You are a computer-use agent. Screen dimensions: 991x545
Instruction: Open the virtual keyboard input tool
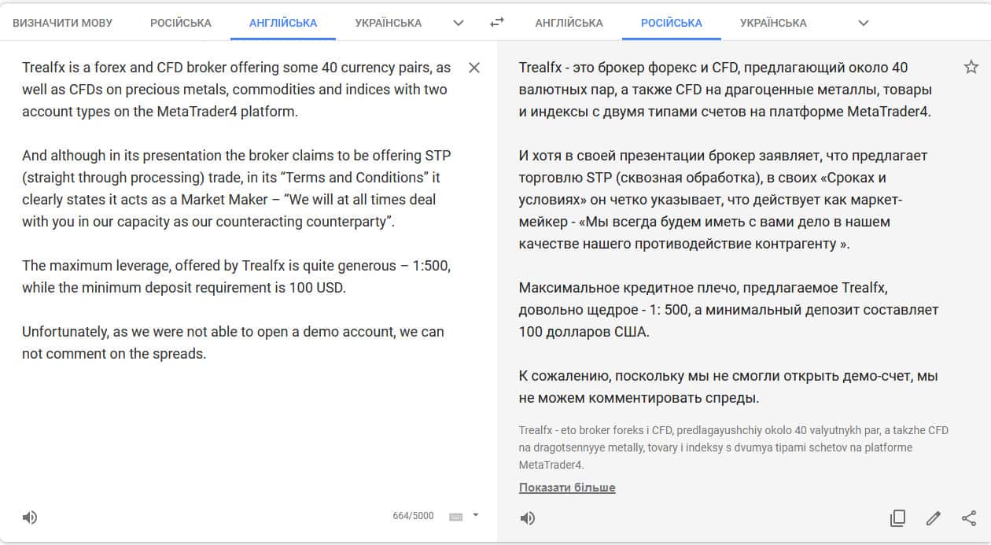455,517
